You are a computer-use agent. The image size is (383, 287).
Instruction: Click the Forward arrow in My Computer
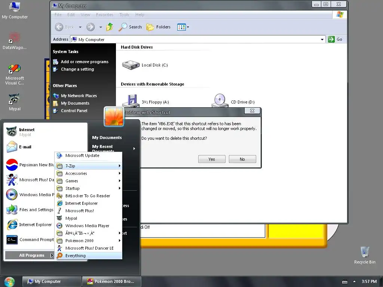[x=91, y=27]
